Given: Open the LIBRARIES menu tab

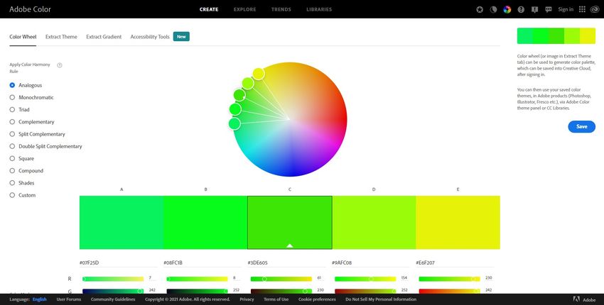Looking at the screenshot, I should pos(319,10).
